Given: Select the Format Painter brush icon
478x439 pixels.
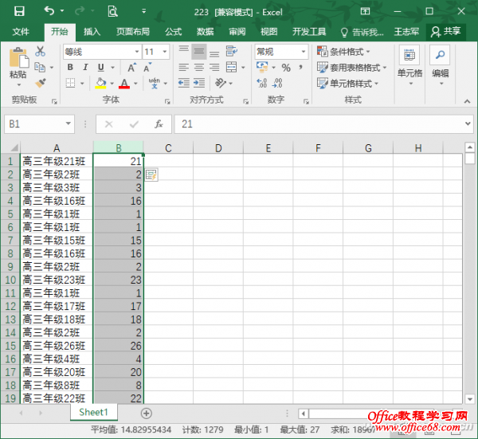Looking at the screenshot, I should (x=41, y=82).
